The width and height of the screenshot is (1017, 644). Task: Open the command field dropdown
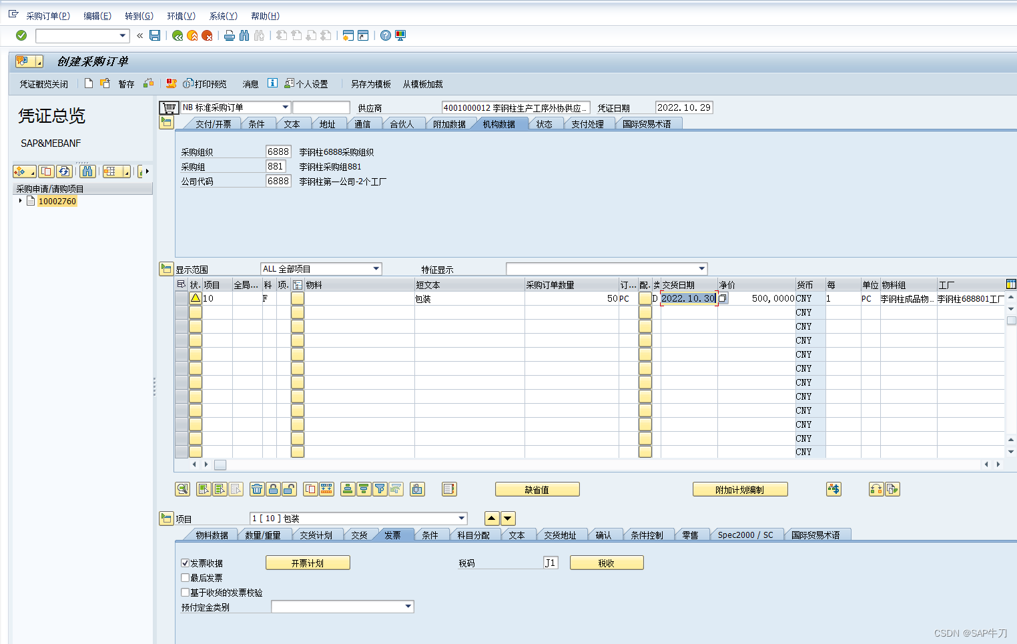point(123,35)
